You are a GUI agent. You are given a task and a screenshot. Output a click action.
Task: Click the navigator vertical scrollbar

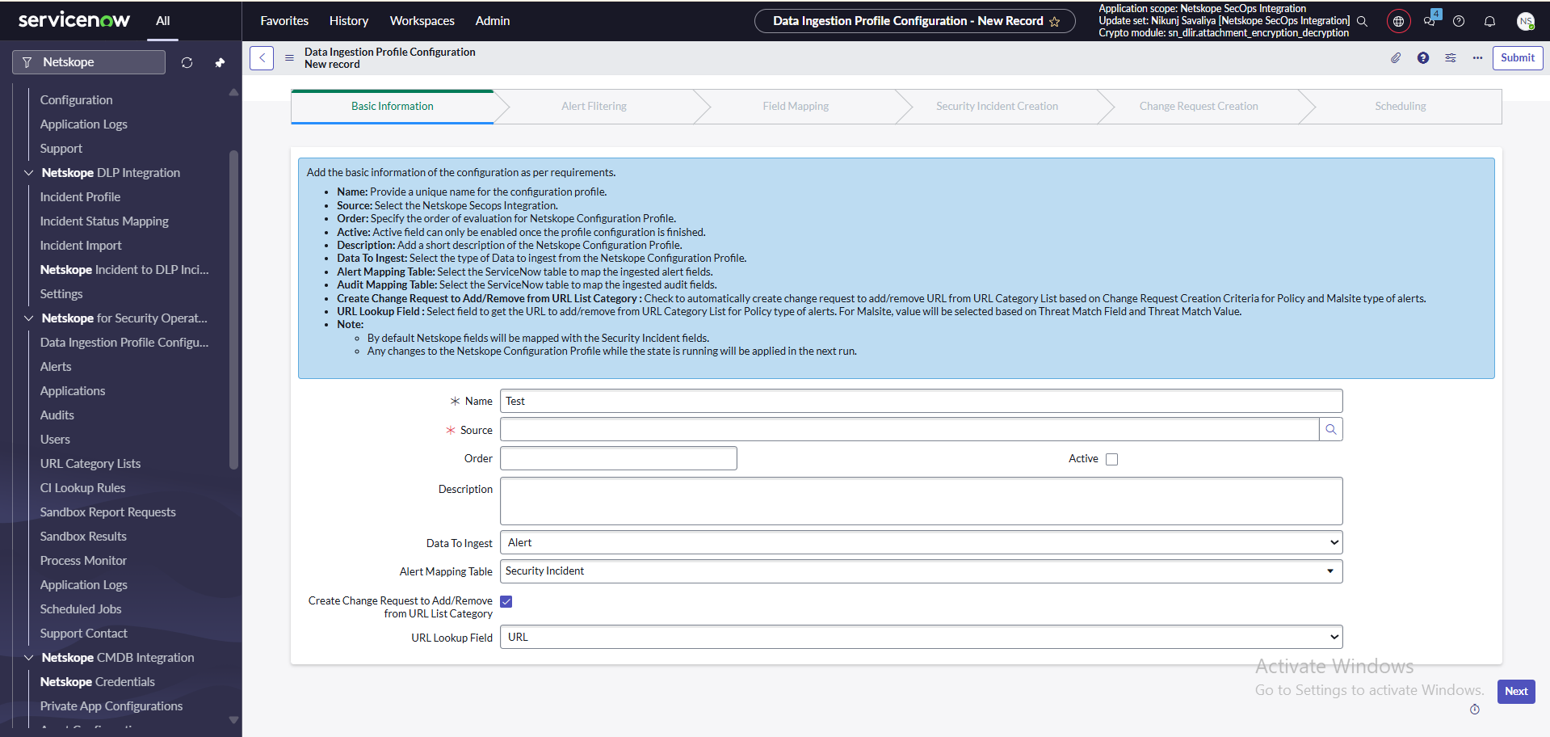click(x=233, y=310)
